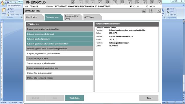Screen dimensions: 185x104
Task: Open the Znajdź dropdown in Word
Action: [x=175, y=9]
